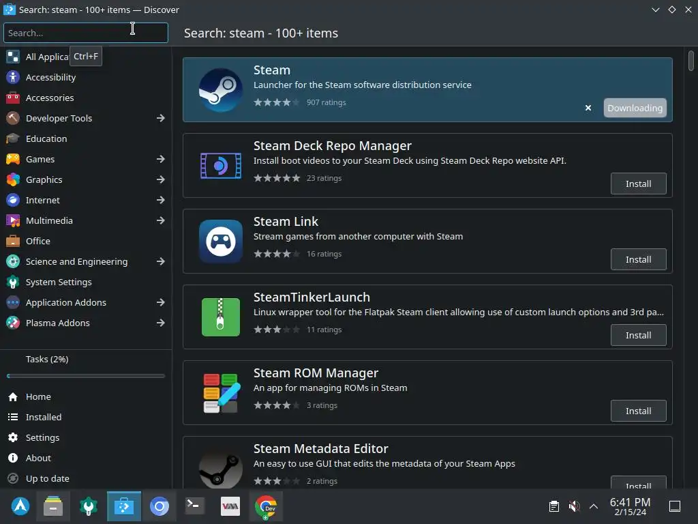Cancel the Steam download with X
The image size is (698, 524).
[x=588, y=108]
